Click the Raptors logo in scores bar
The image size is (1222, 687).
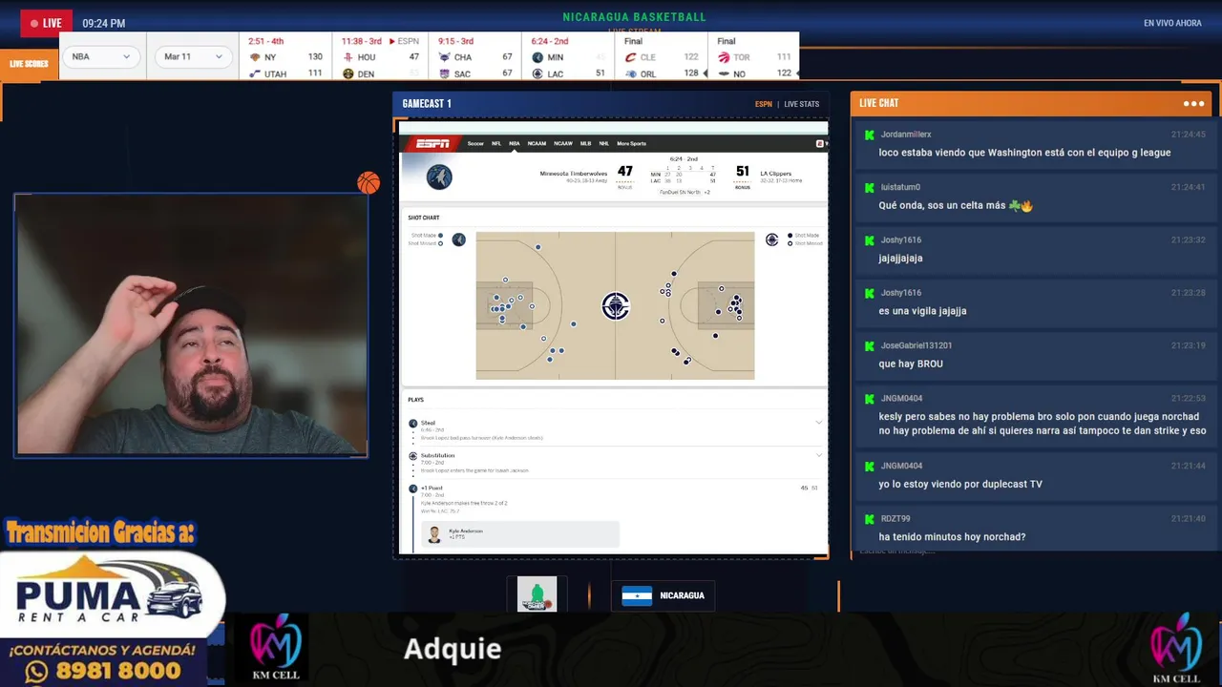723,57
